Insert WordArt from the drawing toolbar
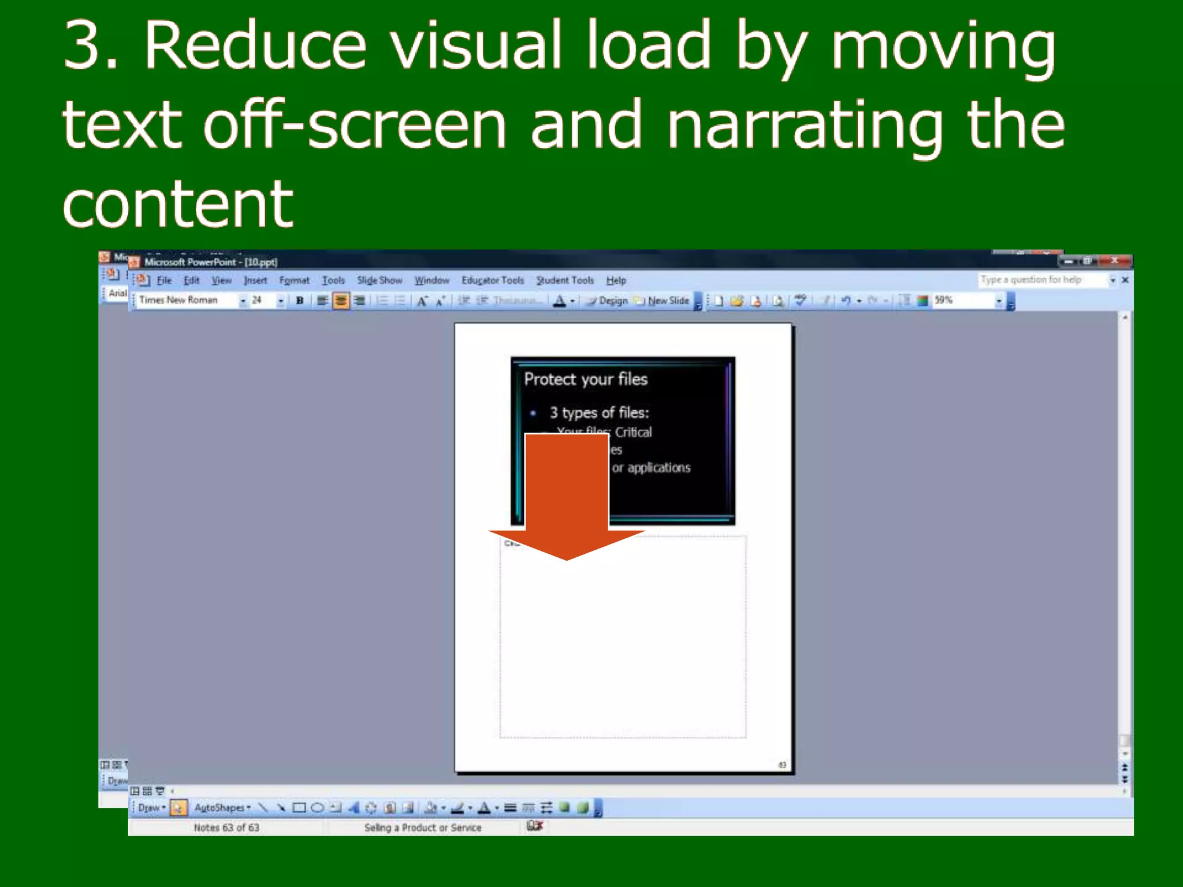1183x887 pixels. (x=354, y=807)
